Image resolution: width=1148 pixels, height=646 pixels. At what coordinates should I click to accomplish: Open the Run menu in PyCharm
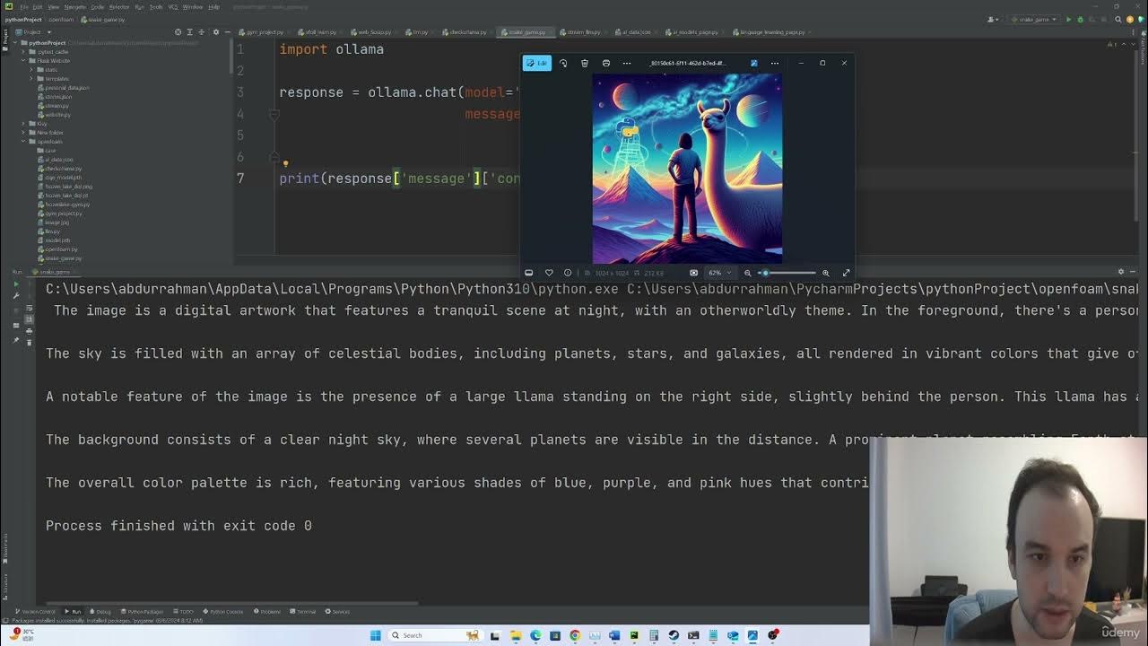pos(139,6)
